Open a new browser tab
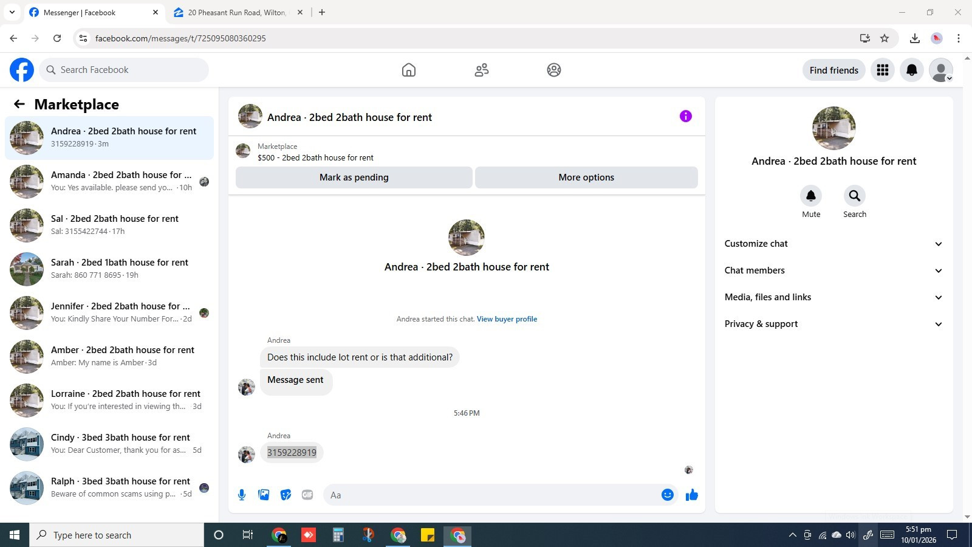Screen dimensions: 972x547 322,12
